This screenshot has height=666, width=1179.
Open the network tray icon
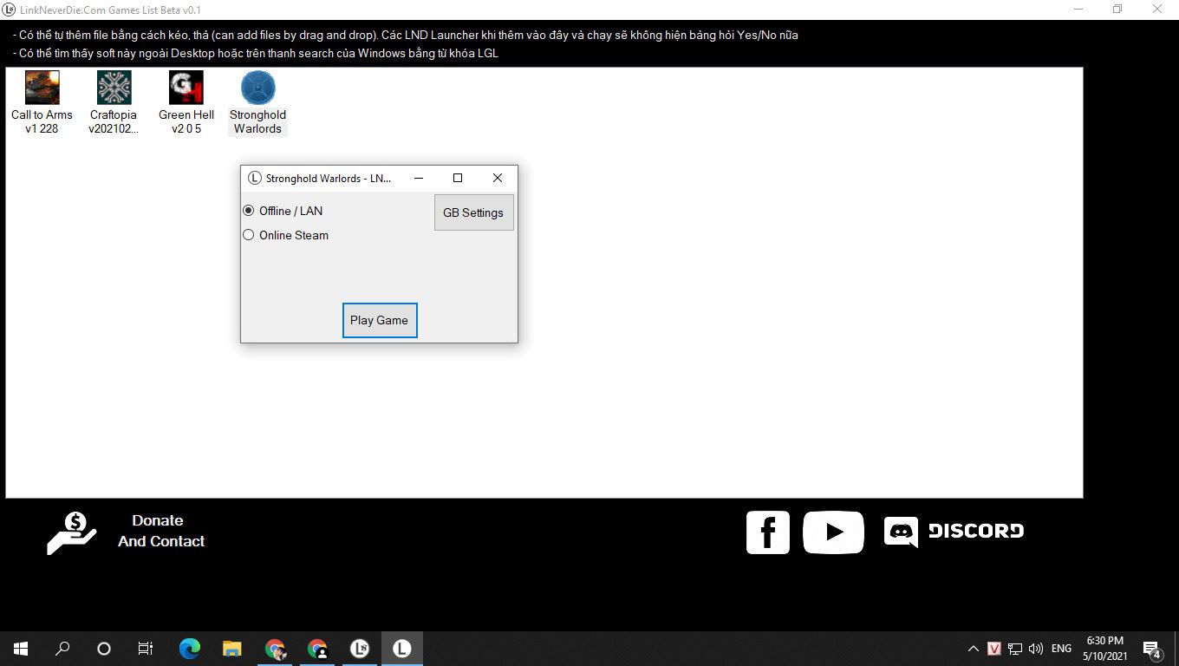[x=1015, y=649]
